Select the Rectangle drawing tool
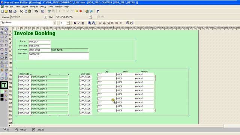240x135 pixels. pos(2,37)
